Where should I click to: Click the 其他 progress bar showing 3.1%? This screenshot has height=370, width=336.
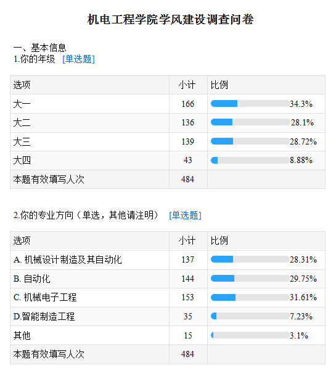pos(250,335)
